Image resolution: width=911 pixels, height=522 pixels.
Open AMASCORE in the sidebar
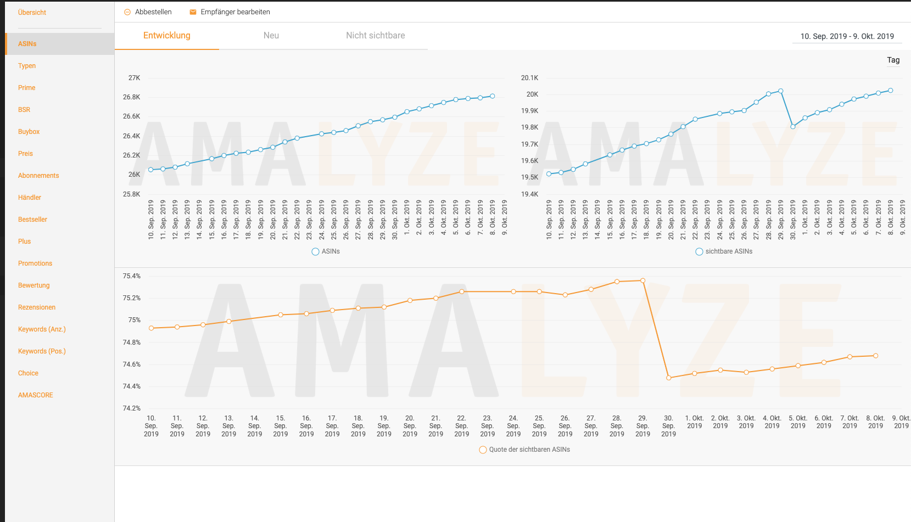point(36,395)
